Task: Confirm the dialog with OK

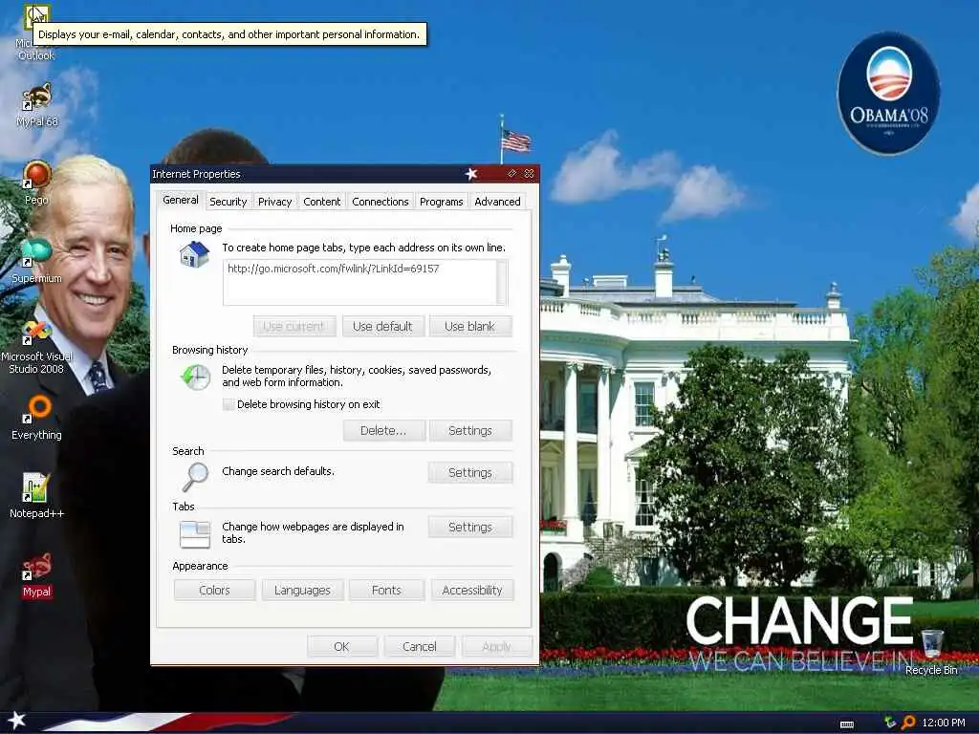Action: [341, 647]
